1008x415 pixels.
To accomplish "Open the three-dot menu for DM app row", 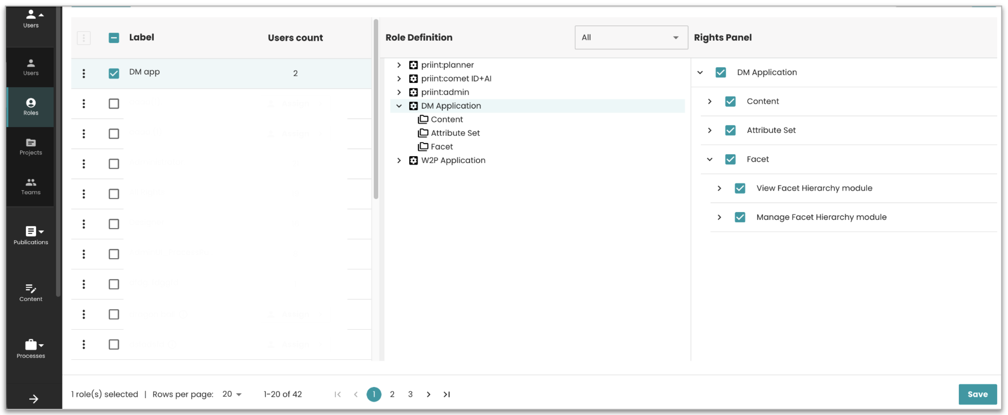I will (84, 74).
